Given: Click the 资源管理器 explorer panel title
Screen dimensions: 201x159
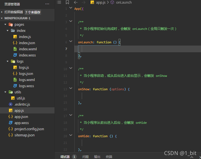Looking at the screenshot, I should coord(12,4).
